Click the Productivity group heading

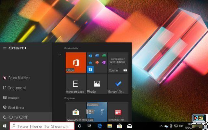[71, 48]
